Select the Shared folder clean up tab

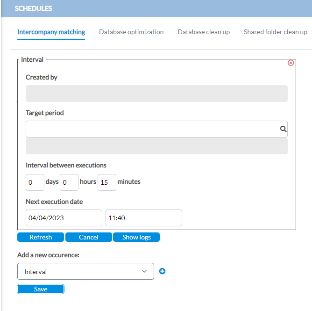276,32
